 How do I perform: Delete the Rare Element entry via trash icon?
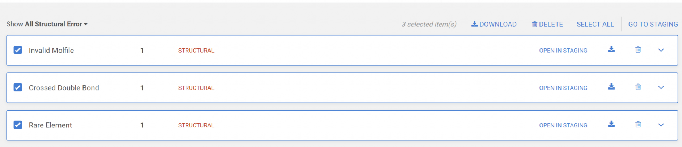pyautogui.click(x=638, y=124)
